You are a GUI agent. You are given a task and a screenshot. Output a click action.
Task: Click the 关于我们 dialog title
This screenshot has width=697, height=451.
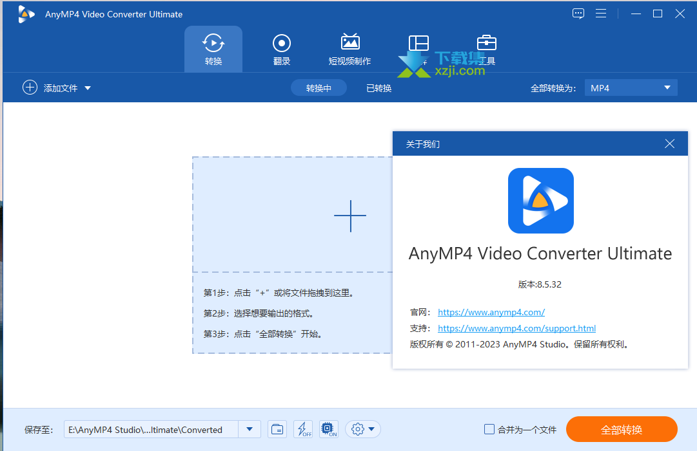tap(423, 144)
